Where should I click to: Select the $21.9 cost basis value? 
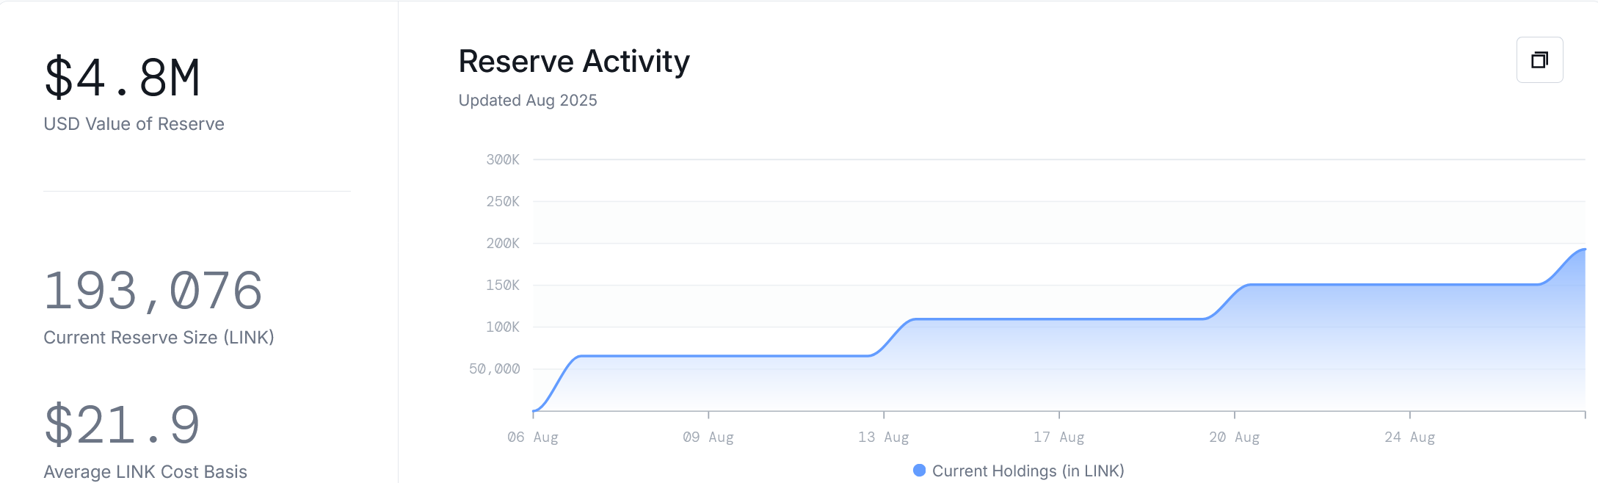(x=122, y=425)
